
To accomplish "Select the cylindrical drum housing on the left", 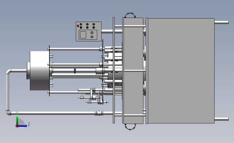I will click(x=40, y=71).
